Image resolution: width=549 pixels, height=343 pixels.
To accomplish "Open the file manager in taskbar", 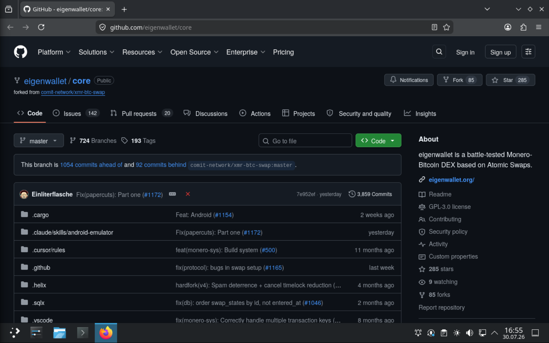I will (59, 333).
